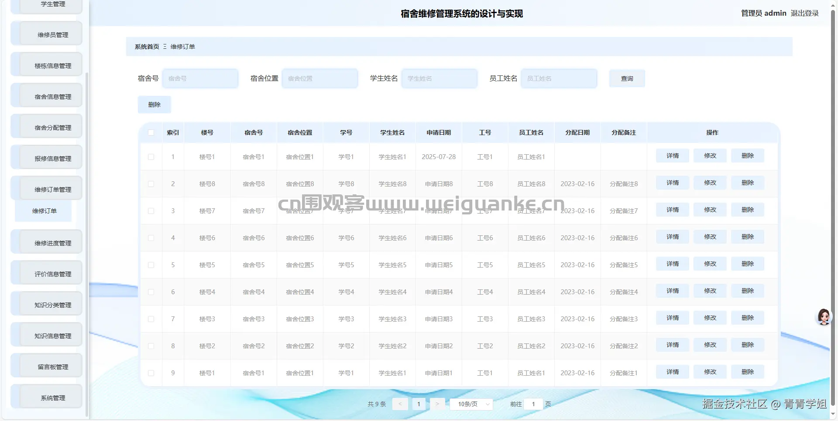Image resolution: width=838 pixels, height=421 pixels.
Task: Click 修改 for row index 6
Action: click(x=710, y=291)
